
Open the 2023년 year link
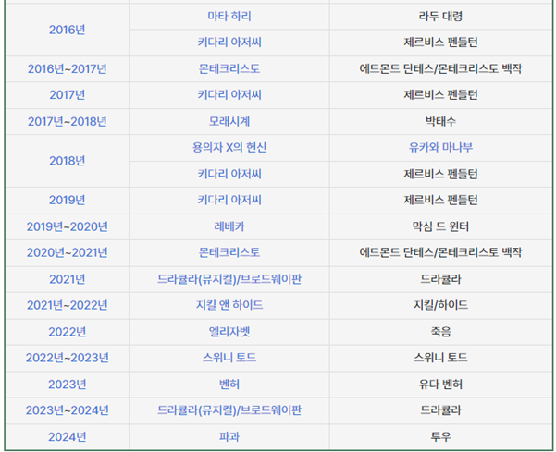click(67, 385)
